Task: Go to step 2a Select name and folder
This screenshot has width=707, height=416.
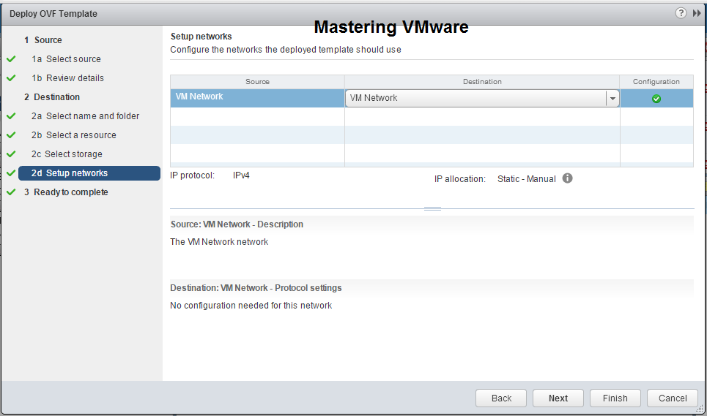Action: (x=85, y=116)
